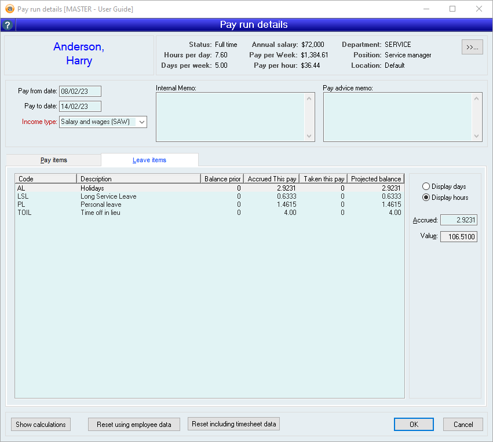Switch to the Pay items tab

[53, 160]
